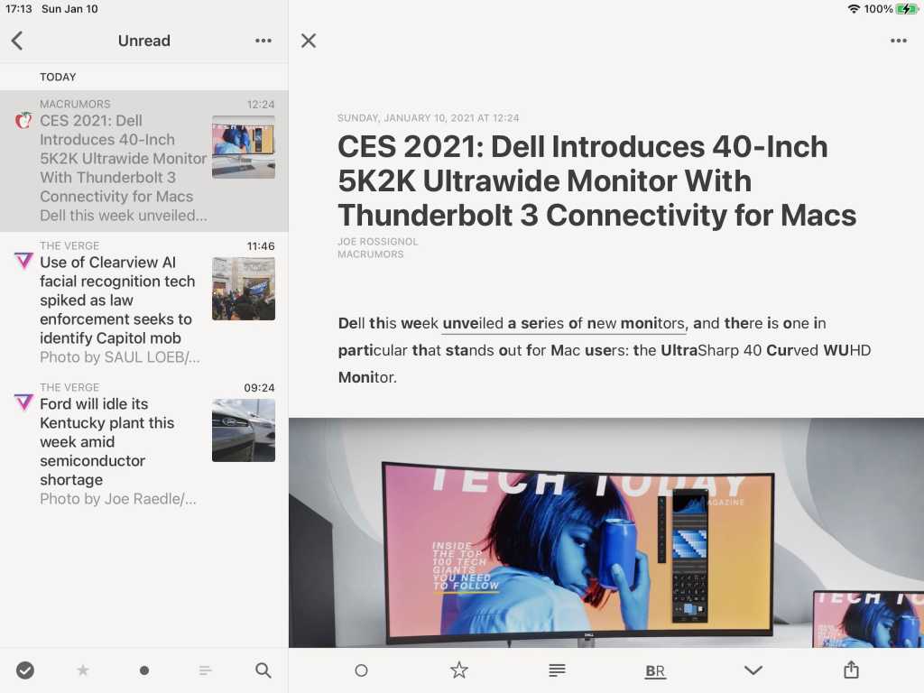
Task: Open the readability text view icon
Action: (557, 670)
